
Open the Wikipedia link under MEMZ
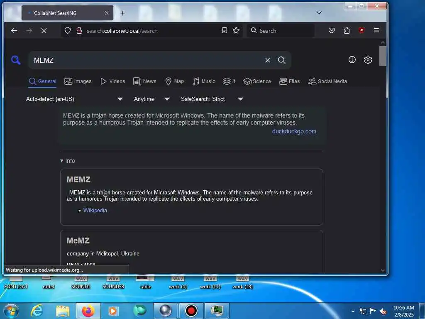click(x=95, y=210)
